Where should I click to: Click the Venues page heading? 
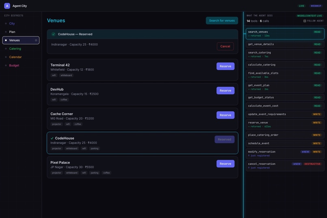pyautogui.click(x=56, y=20)
